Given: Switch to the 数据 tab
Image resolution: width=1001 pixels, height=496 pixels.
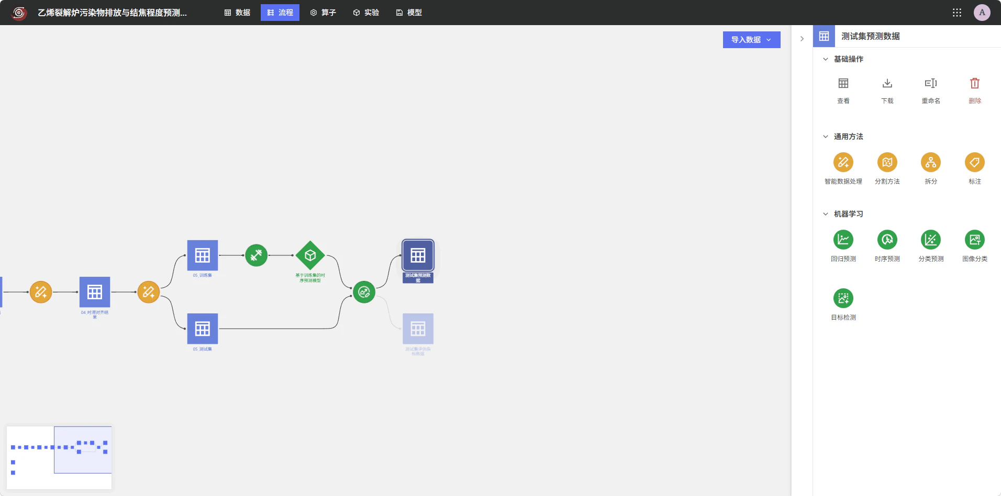Looking at the screenshot, I should [x=237, y=13].
